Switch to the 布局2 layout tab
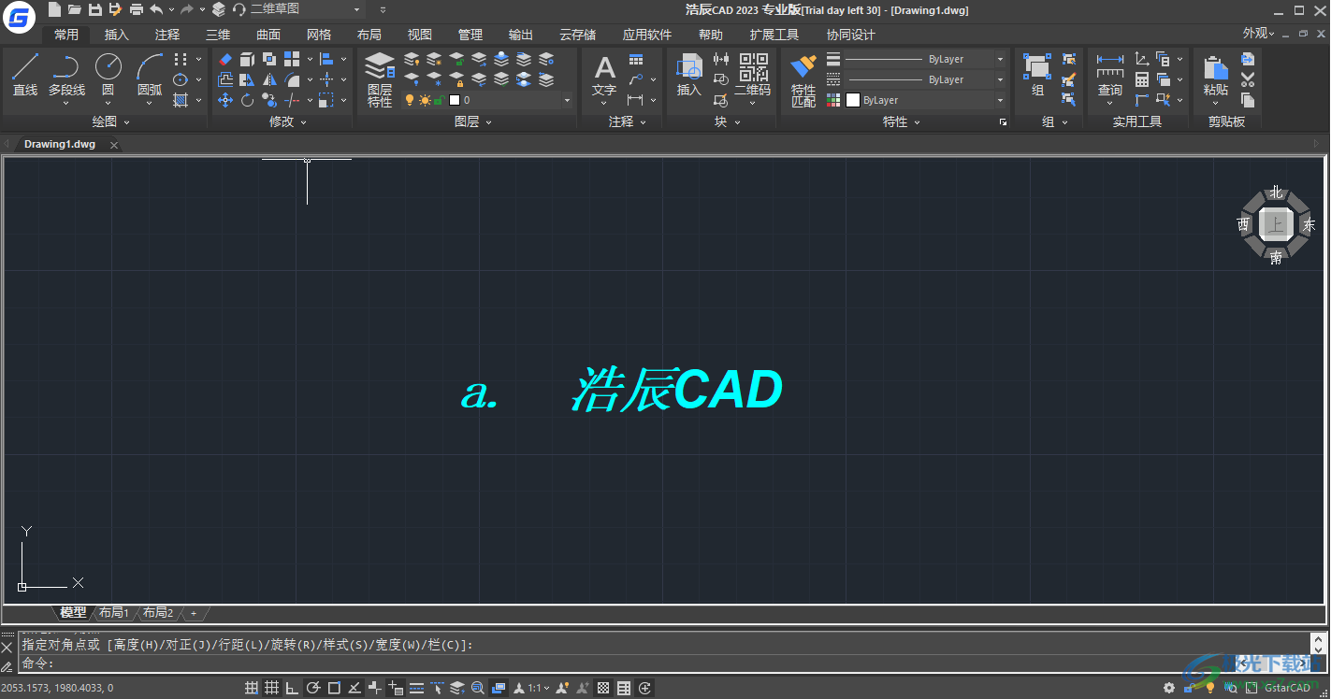The image size is (1331, 699). click(x=157, y=613)
